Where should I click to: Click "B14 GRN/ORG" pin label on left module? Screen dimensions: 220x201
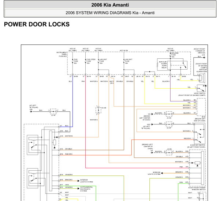[66, 175]
